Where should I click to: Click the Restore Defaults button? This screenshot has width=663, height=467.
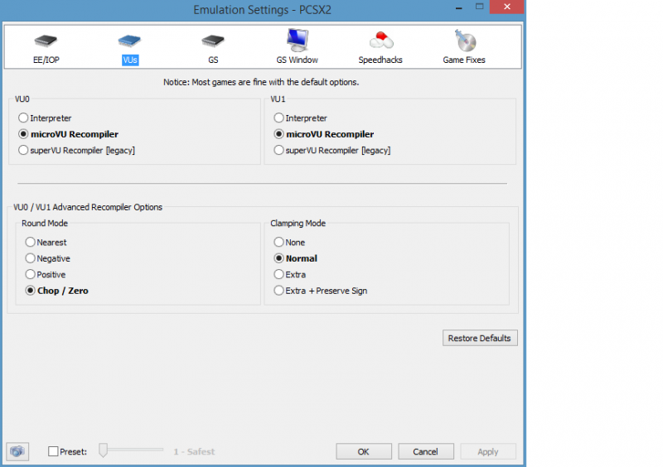pyautogui.click(x=480, y=338)
